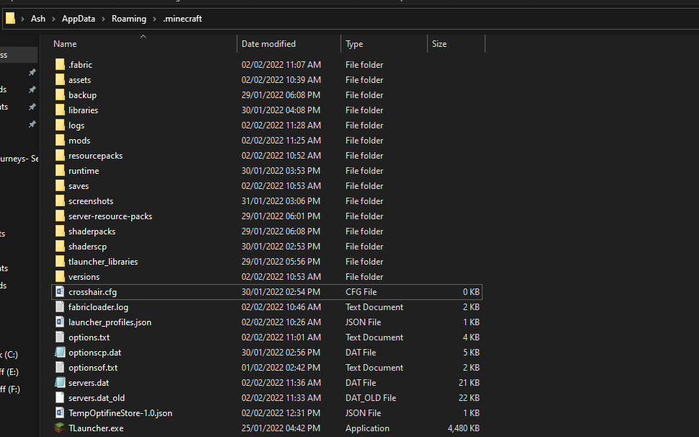Screen dimensions: 699x437
Task: Open the C: drive in sidebar
Action: point(9,355)
